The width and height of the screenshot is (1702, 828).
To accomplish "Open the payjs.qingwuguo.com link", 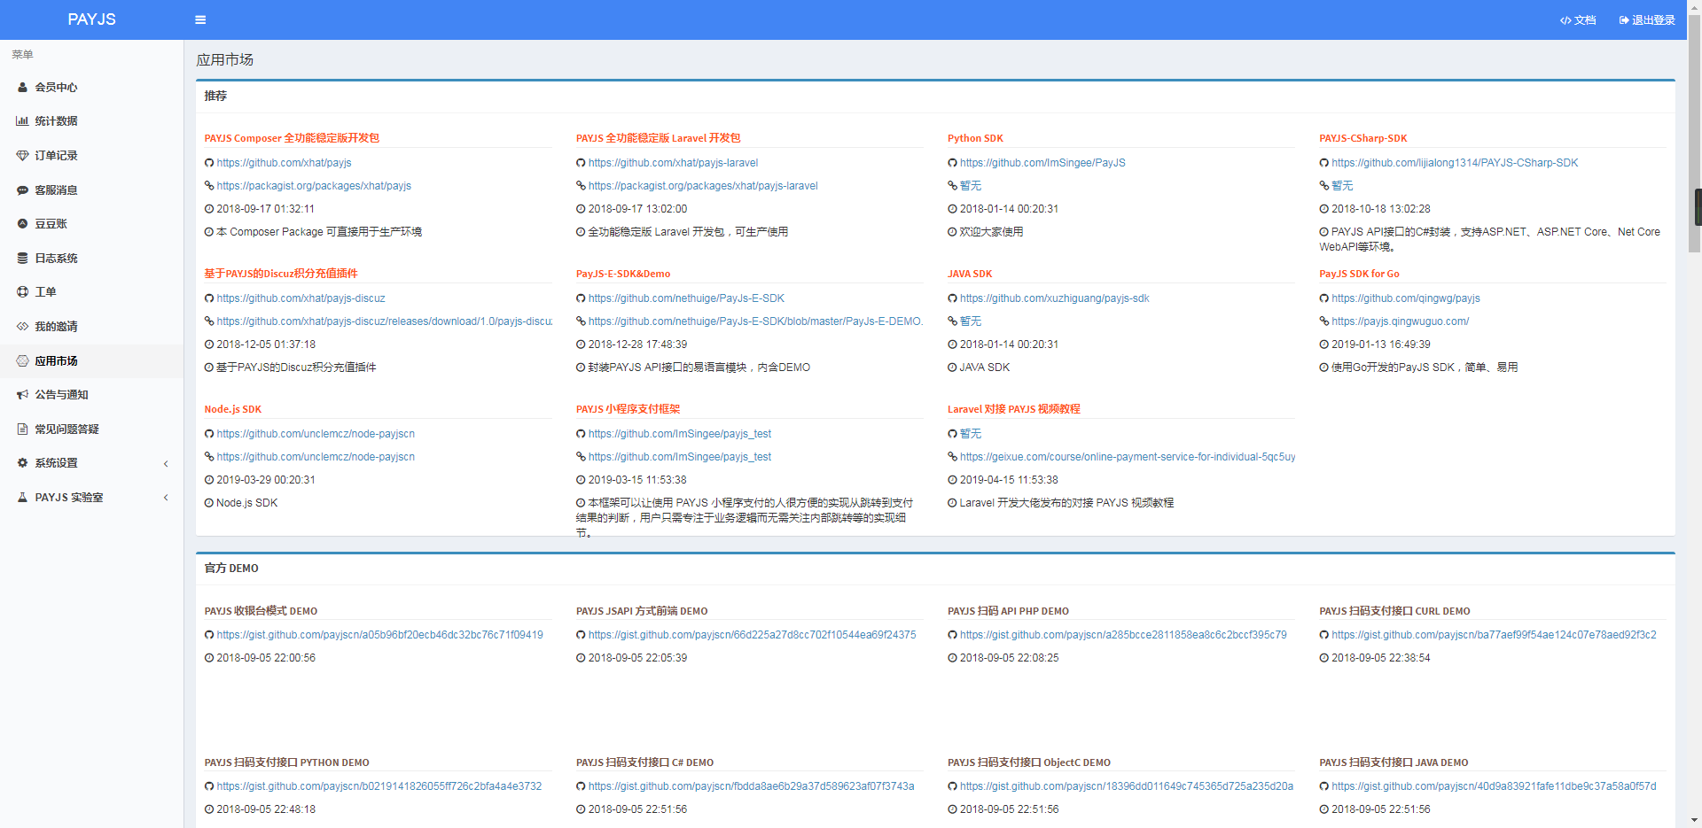I will click(x=1400, y=321).
